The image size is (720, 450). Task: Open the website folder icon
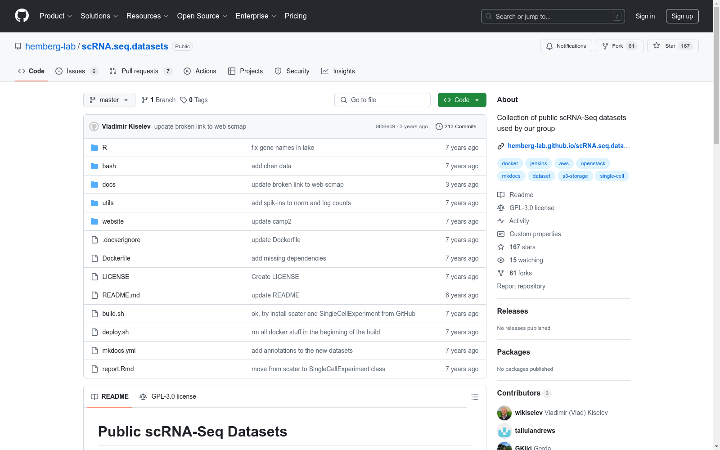[94, 221]
